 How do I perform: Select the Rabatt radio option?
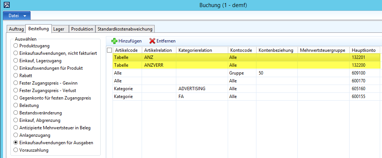[x=16, y=76]
